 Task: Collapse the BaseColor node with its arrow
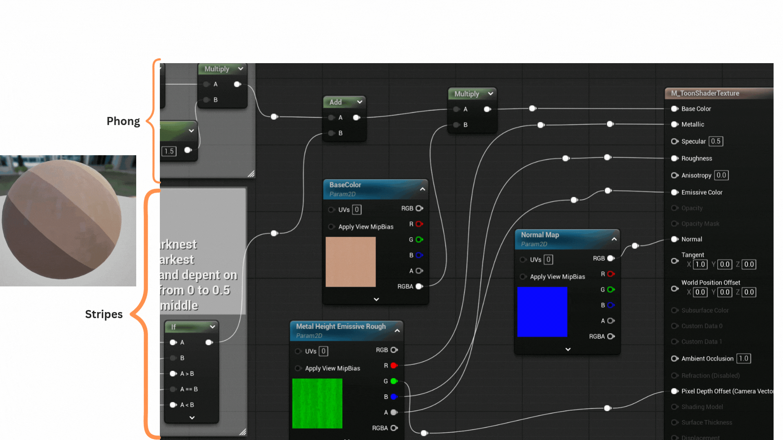point(422,189)
